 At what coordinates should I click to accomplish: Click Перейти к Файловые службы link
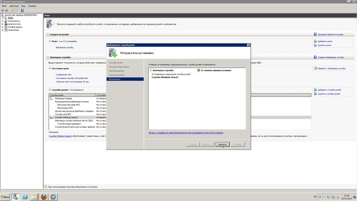[332, 68]
